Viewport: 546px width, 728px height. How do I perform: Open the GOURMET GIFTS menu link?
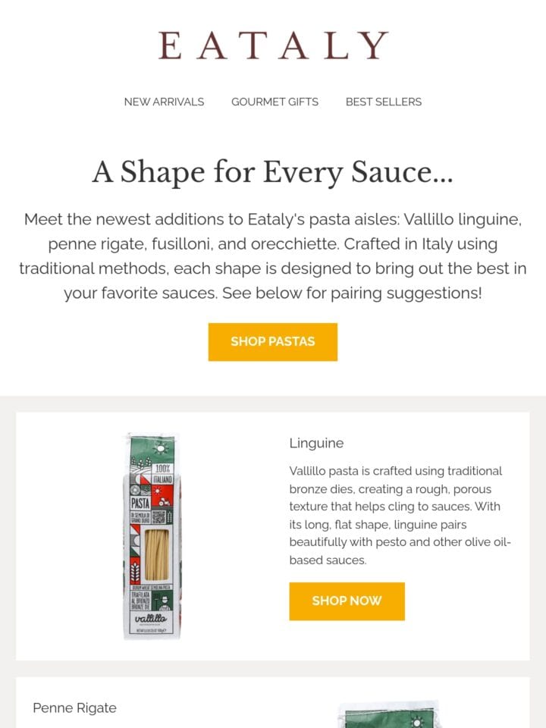(275, 102)
